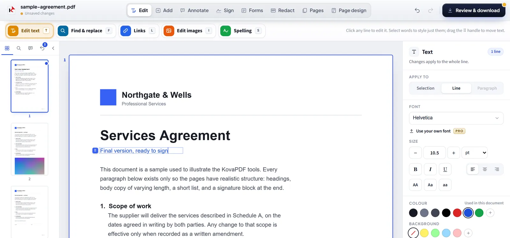Open Find & replace tool
The image size is (510, 238).
[x=86, y=31]
